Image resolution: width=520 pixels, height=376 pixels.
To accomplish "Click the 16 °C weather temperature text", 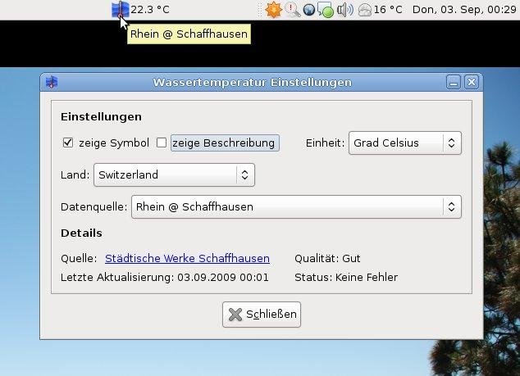I will 388,10.
